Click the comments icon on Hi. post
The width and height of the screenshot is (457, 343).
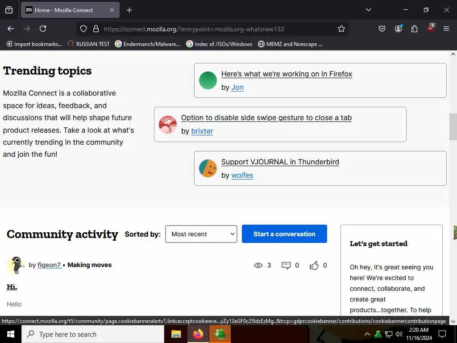286,265
